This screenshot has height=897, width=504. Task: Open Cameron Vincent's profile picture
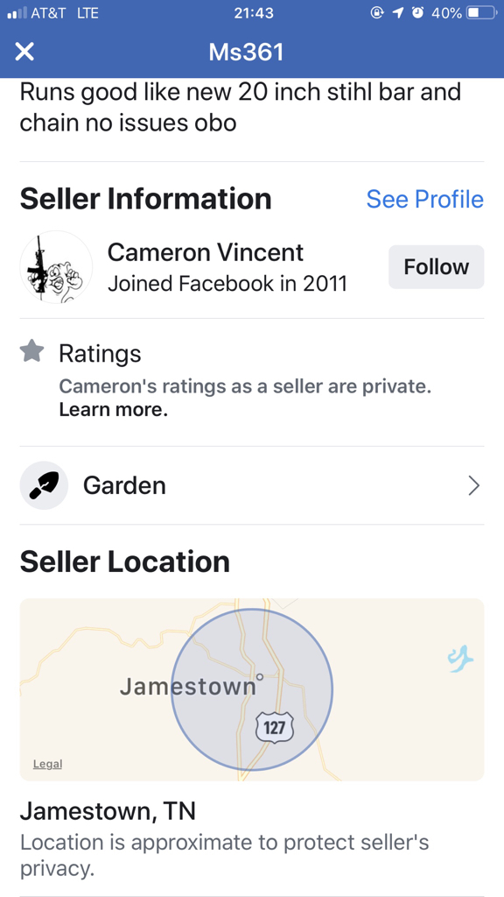click(x=56, y=267)
